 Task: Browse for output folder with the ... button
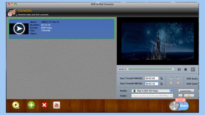(180, 96)
